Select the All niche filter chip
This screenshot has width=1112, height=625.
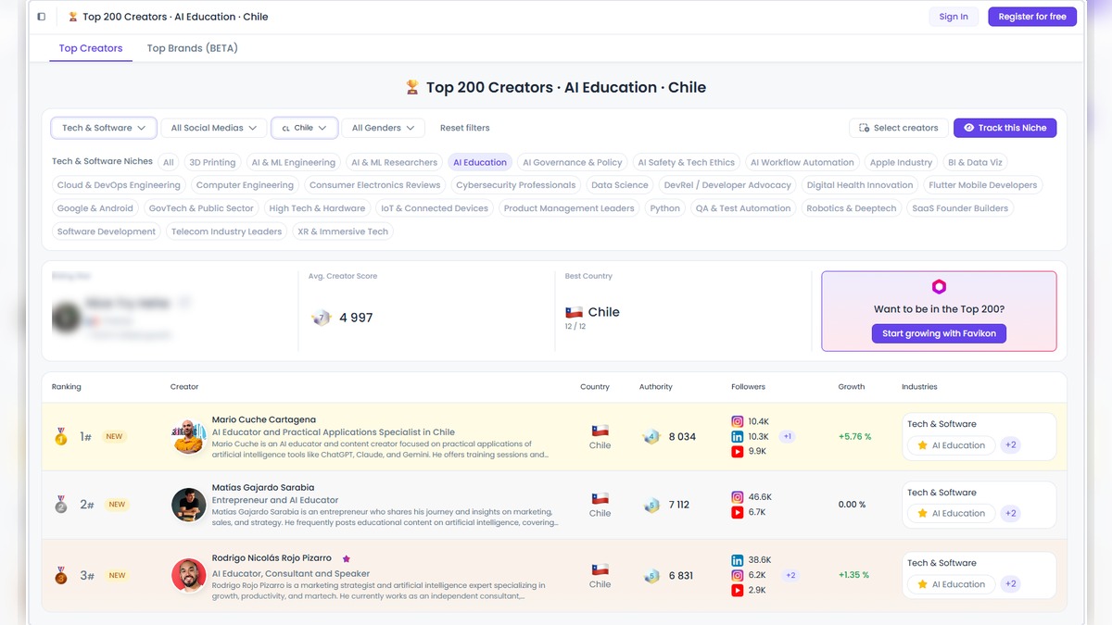(x=168, y=162)
